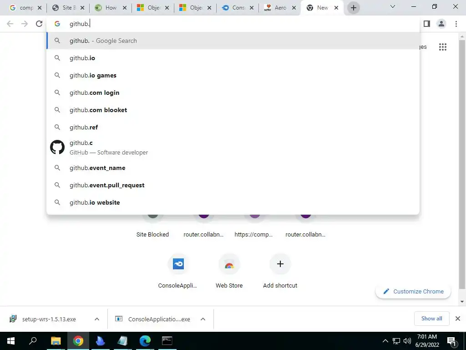This screenshot has width=466, height=350.
Task: Click the network tray icon
Action: click(396, 341)
